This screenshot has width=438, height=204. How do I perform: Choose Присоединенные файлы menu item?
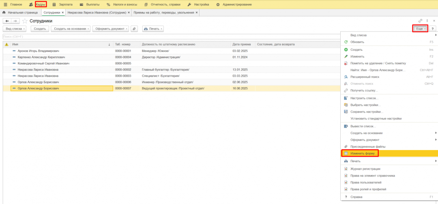pyautogui.click(x=389, y=146)
